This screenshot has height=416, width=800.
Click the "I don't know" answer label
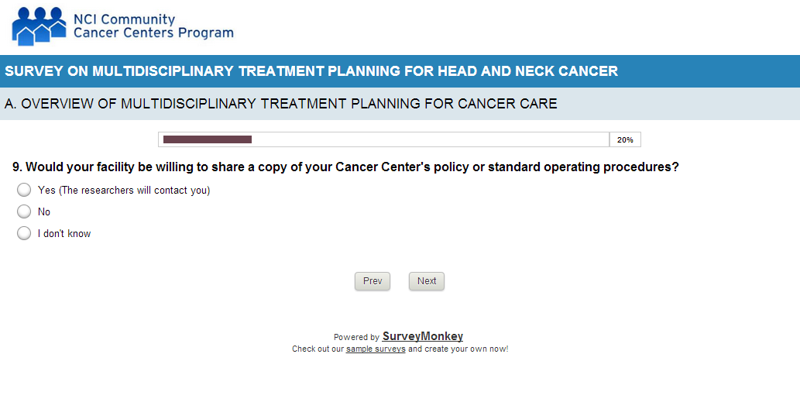tap(64, 234)
